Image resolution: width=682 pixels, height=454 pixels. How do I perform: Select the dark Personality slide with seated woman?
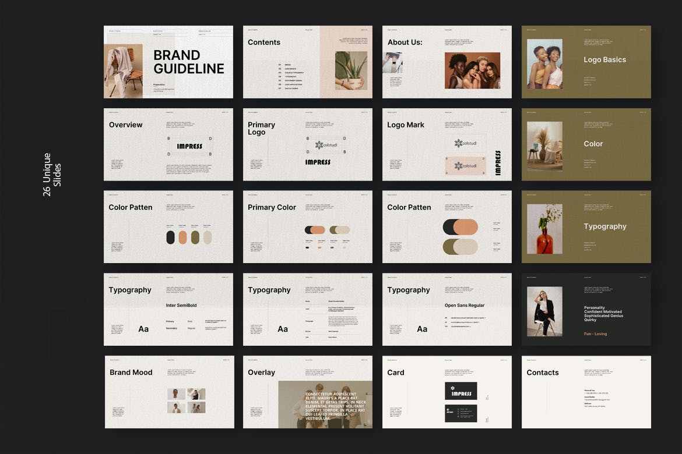click(586, 310)
